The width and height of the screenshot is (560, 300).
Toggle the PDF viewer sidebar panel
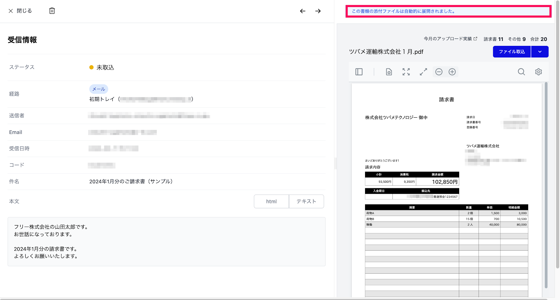359,72
